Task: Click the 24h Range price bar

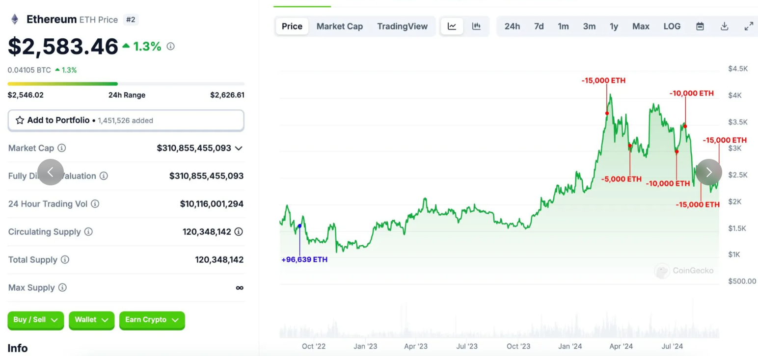Action: [126, 84]
